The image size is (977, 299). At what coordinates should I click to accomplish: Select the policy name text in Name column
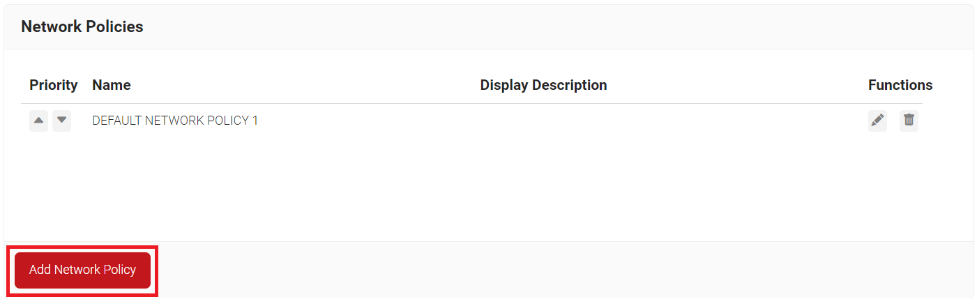click(x=175, y=121)
